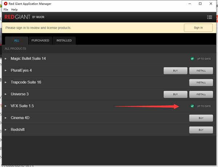
Task: Open the File menu
Action: tap(6, 9)
